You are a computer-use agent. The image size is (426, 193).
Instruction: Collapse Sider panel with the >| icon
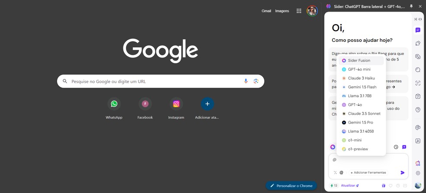click(x=416, y=19)
